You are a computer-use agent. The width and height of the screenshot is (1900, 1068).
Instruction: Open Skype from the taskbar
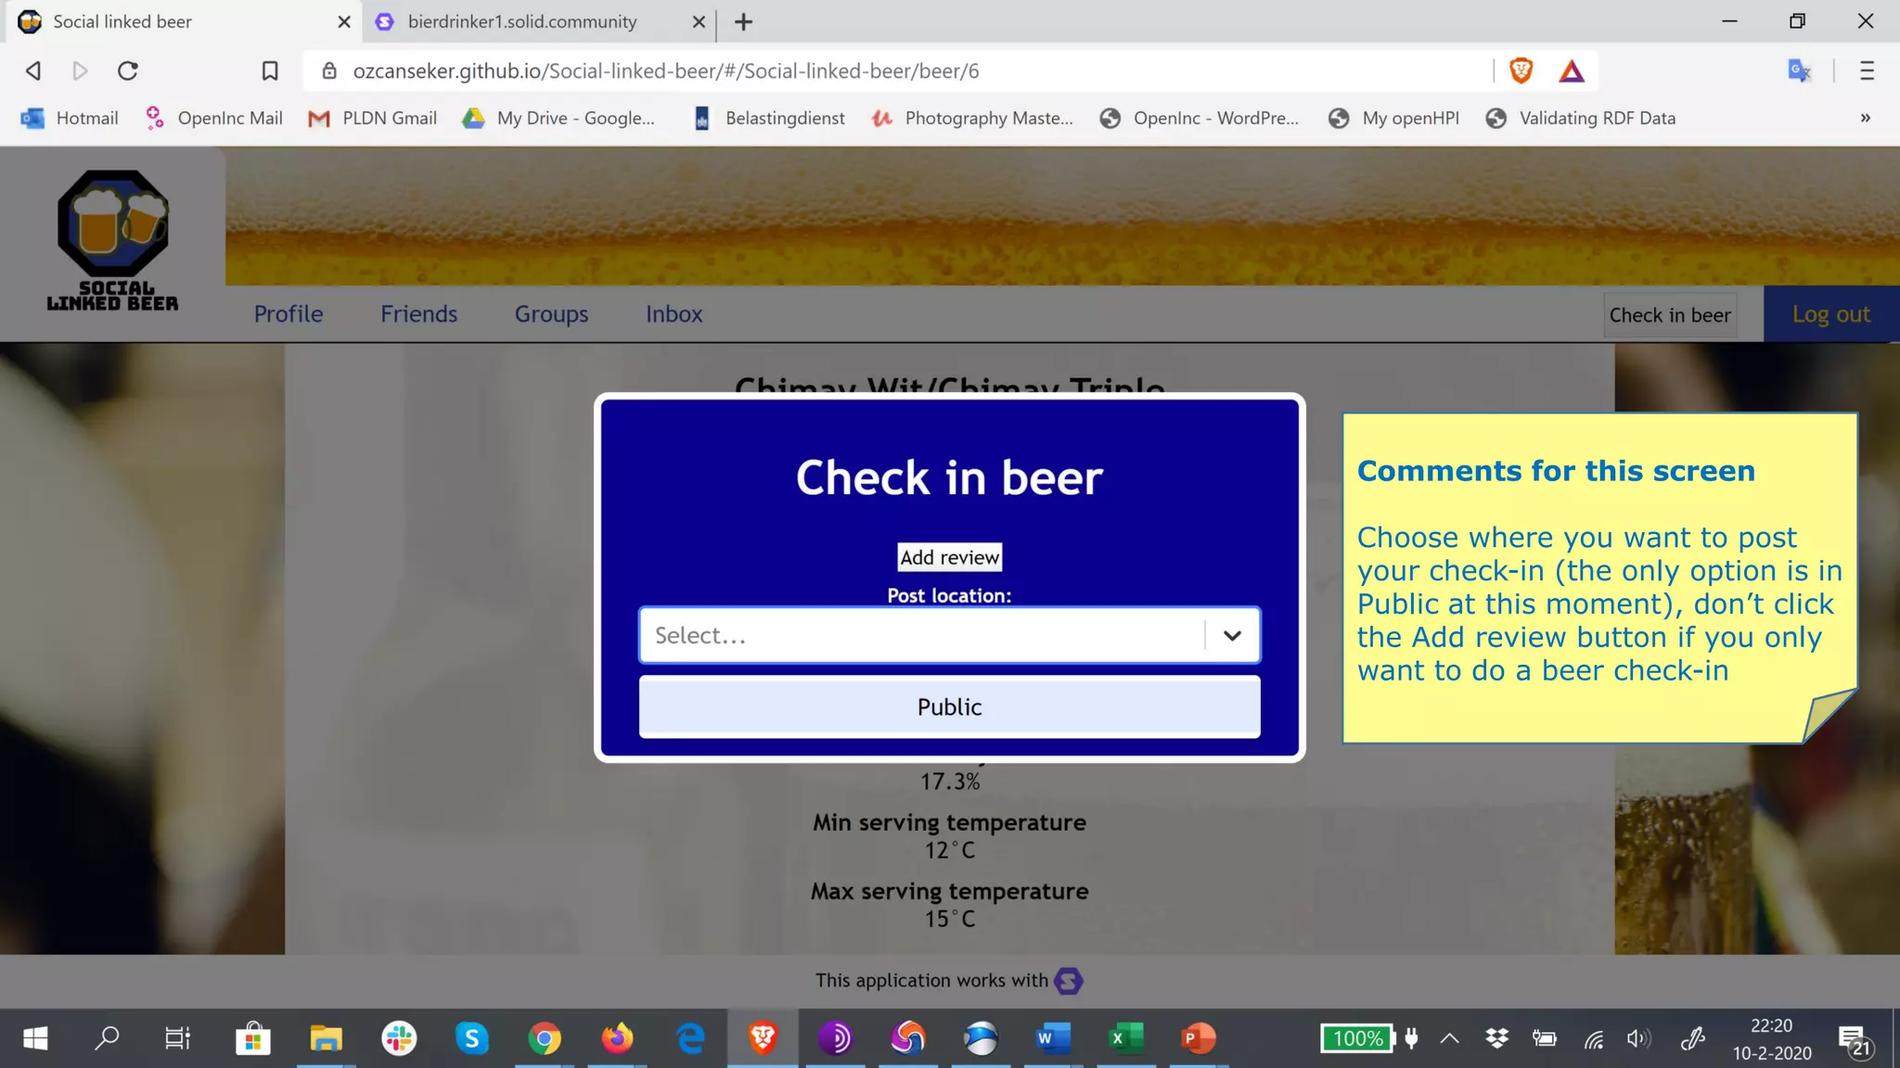(471, 1038)
